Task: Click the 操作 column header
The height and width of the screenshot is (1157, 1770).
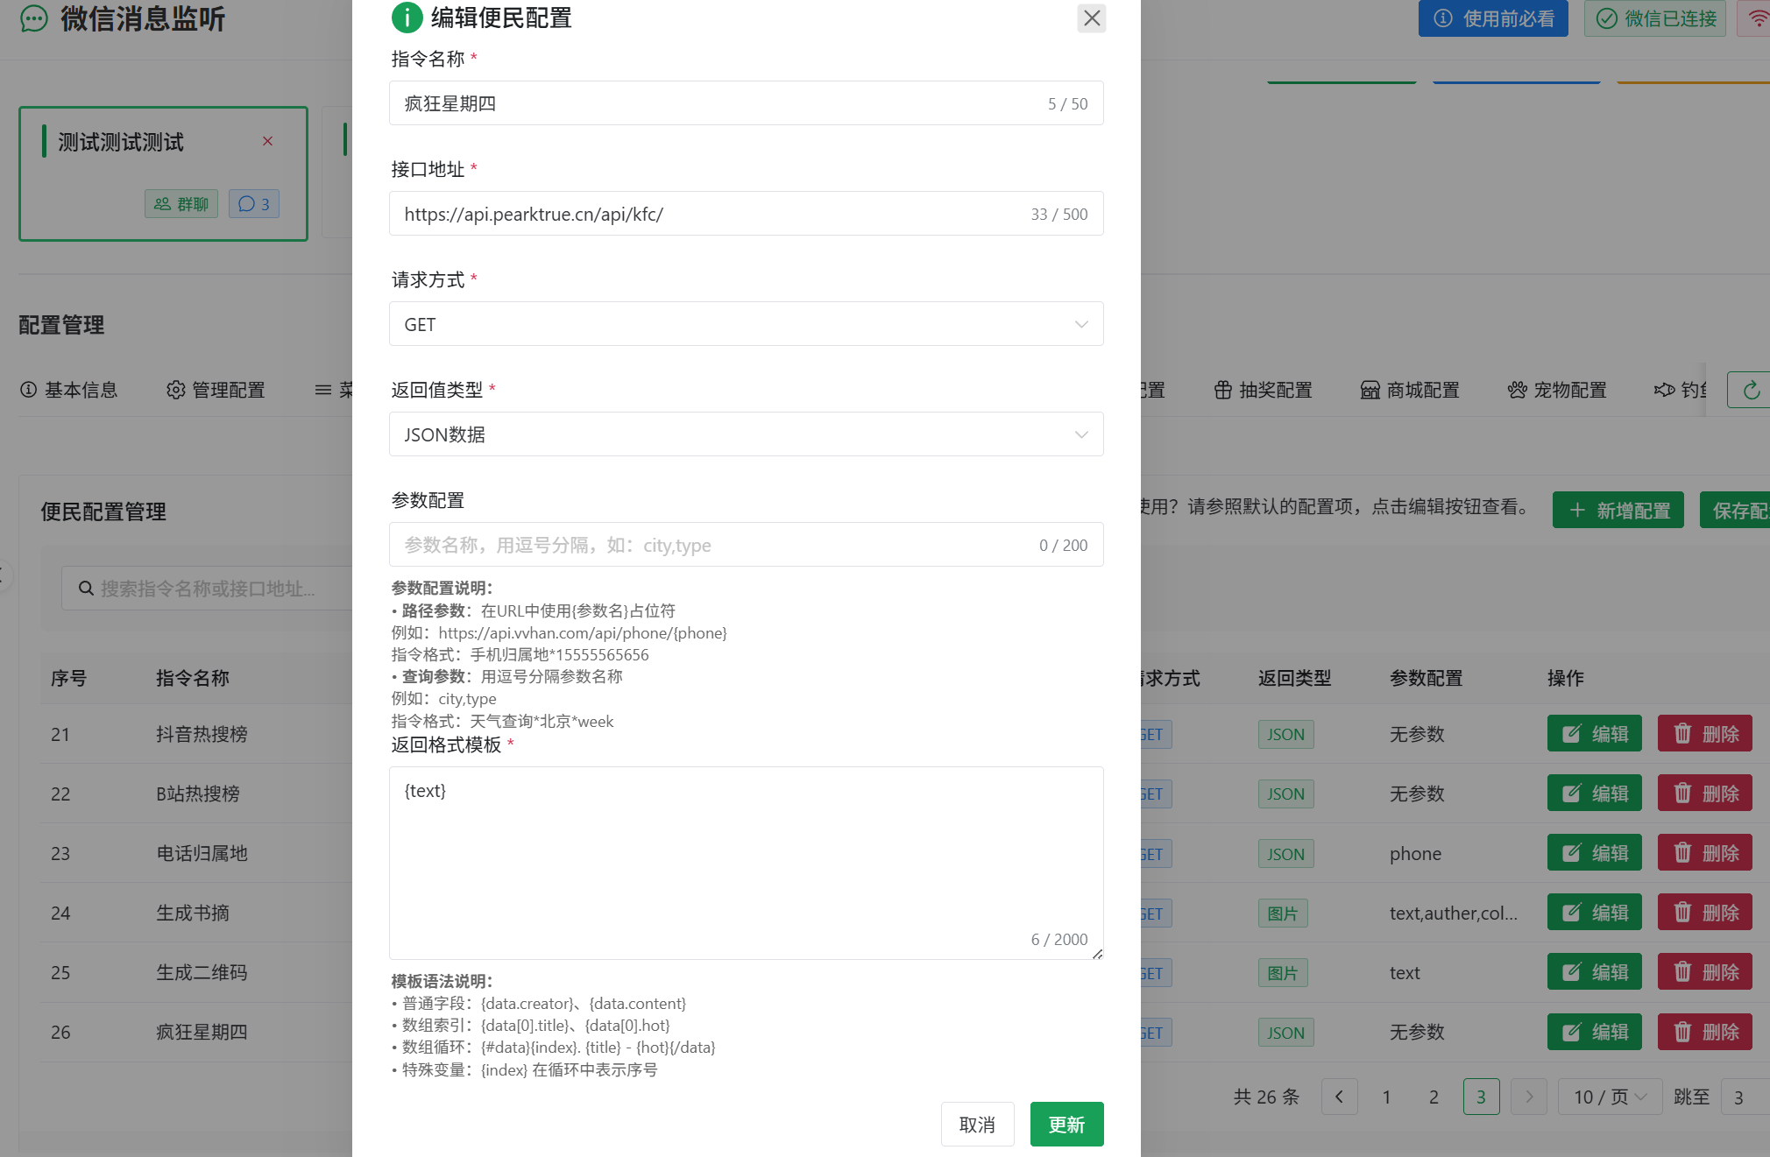Action: (x=1565, y=678)
